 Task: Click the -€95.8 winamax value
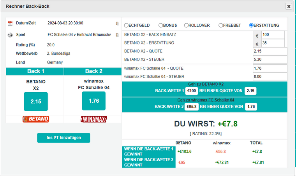click(x=220, y=152)
